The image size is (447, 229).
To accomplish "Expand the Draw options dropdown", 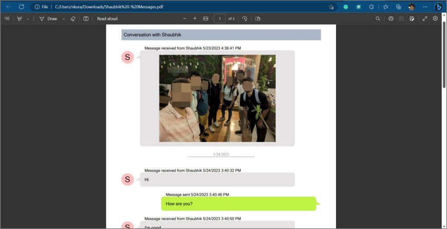I will click(x=64, y=19).
